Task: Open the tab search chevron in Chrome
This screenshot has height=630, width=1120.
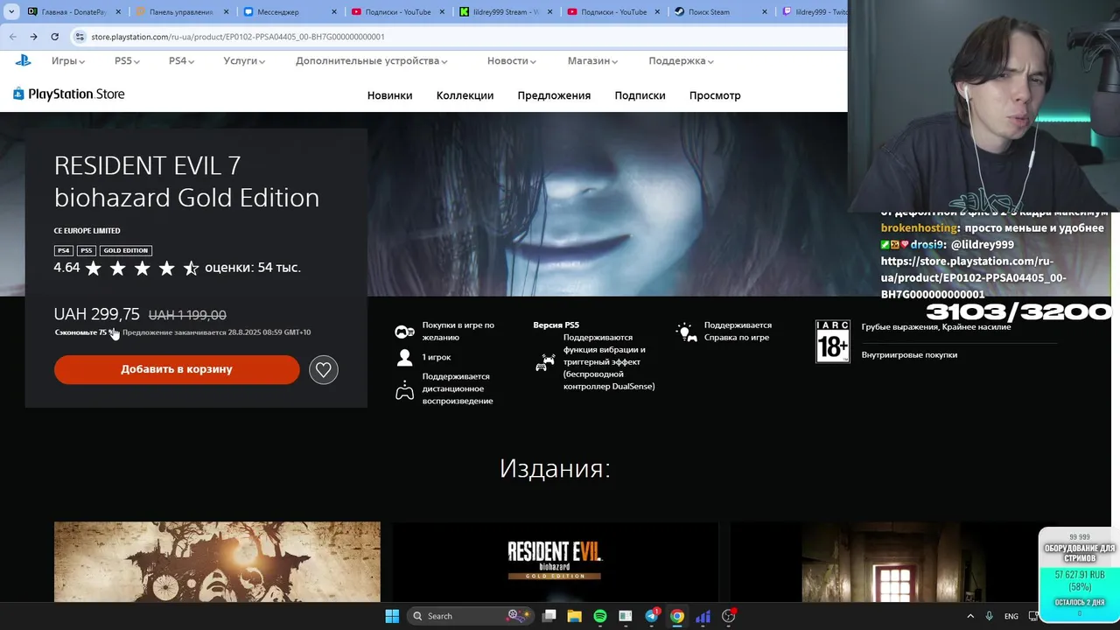Action: coord(11,12)
